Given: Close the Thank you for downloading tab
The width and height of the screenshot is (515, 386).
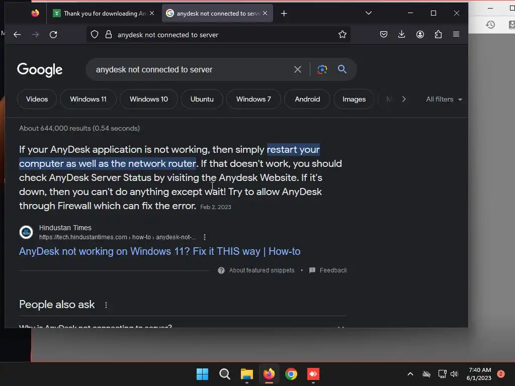Looking at the screenshot, I should click(x=152, y=13).
